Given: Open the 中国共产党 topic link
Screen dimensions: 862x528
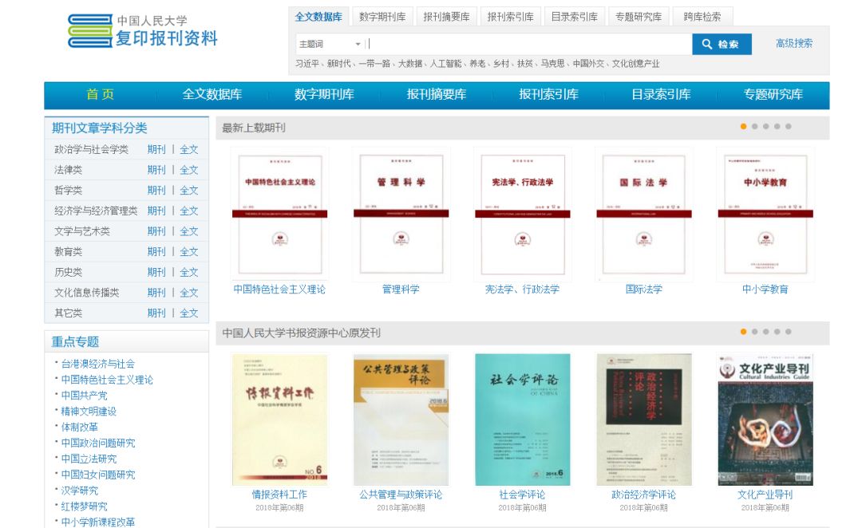Looking at the screenshot, I should [x=84, y=396].
